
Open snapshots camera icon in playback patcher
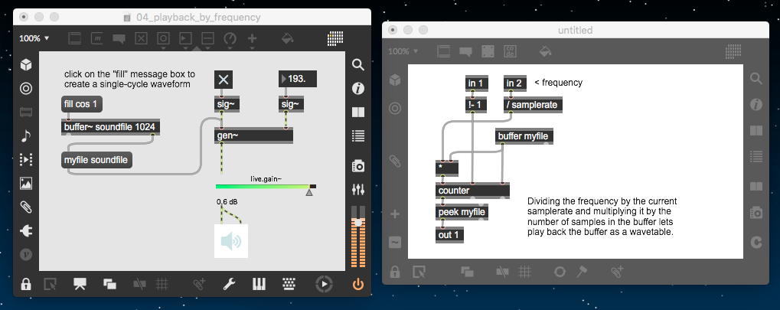358,165
